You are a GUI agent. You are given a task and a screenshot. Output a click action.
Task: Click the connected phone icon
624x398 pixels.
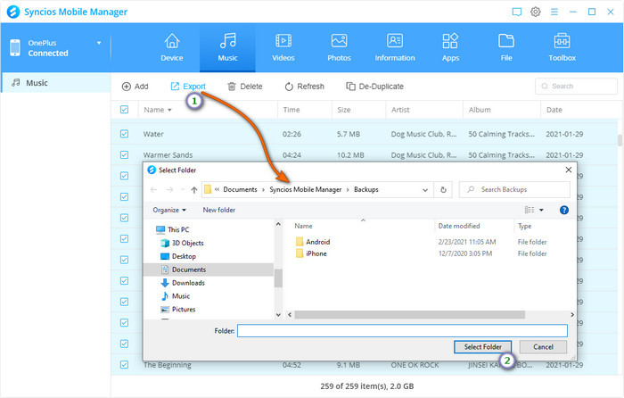(15, 48)
